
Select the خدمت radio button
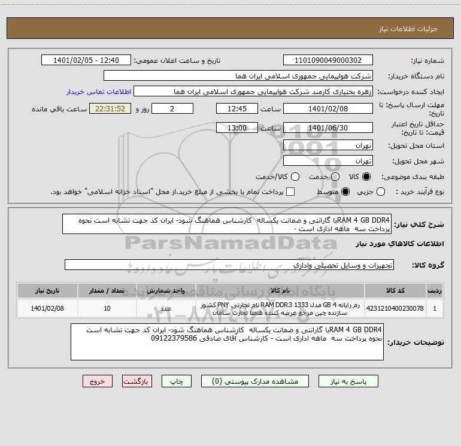tap(335, 177)
